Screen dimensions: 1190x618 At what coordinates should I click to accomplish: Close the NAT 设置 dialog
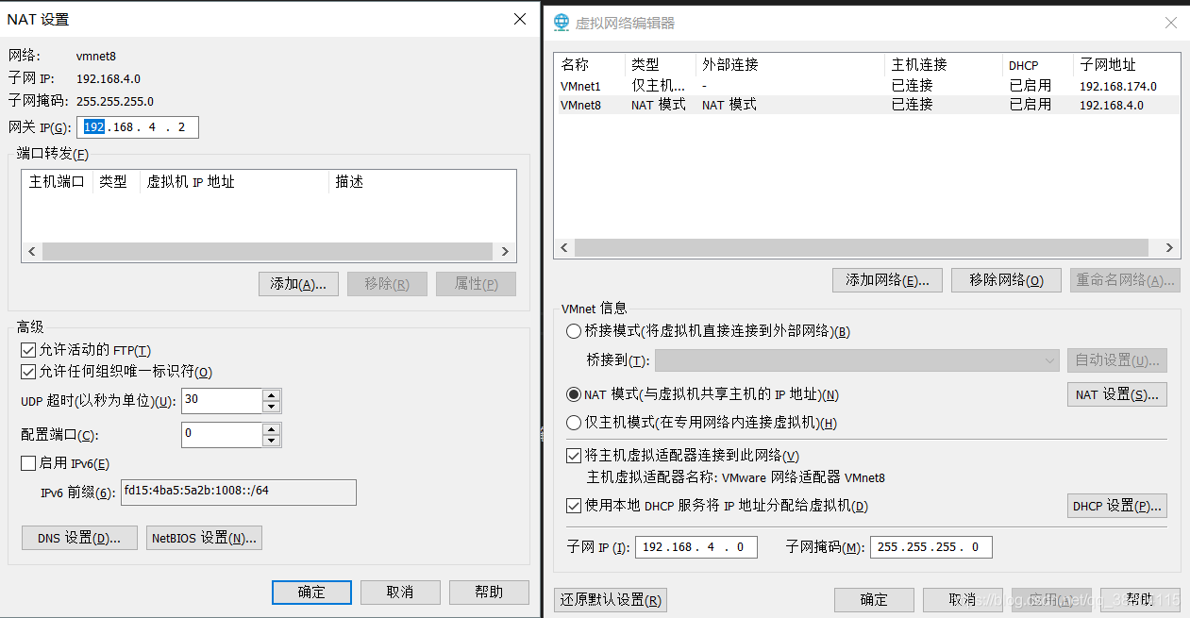519,19
